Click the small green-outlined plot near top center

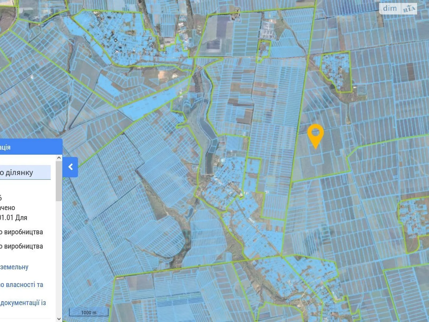(264, 50)
